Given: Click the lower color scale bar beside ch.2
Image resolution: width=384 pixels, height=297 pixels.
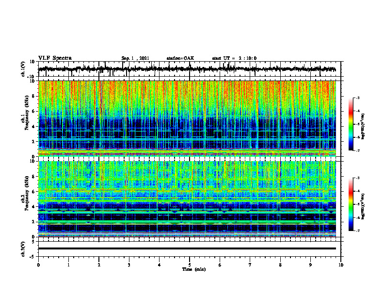Looking at the screenshot, I should pyautogui.click(x=351, y=204).
